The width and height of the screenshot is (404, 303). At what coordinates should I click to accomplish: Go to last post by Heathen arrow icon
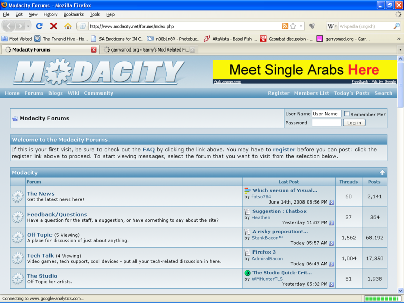(x=331, y=223)
